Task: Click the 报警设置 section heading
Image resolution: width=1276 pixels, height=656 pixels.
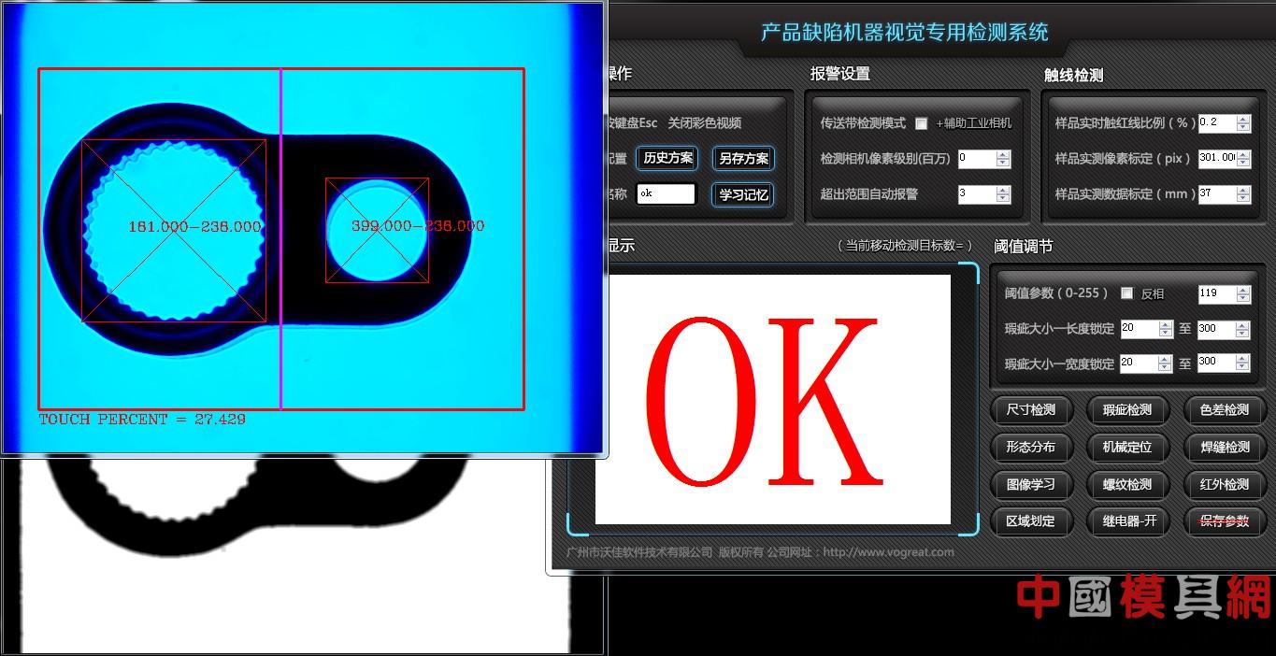Action: pyautogui.click(x=840, y=74)
